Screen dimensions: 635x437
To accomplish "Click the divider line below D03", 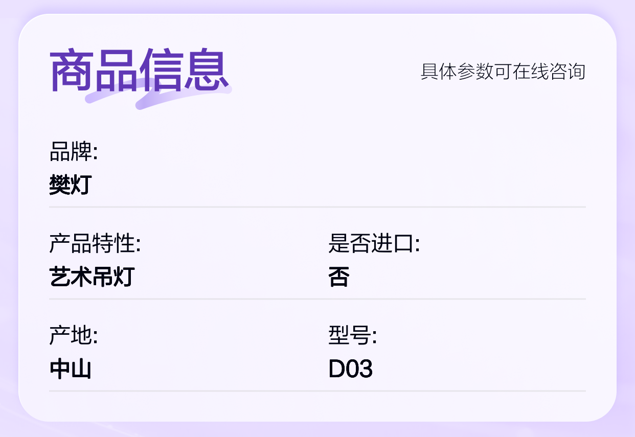I will point(318,391).
